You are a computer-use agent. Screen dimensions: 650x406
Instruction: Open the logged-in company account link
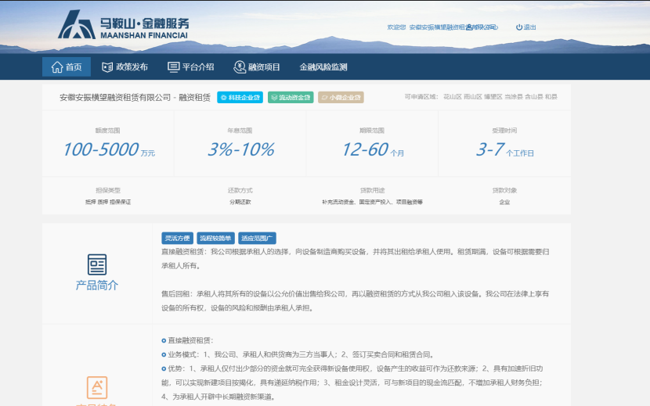[453, 27]
